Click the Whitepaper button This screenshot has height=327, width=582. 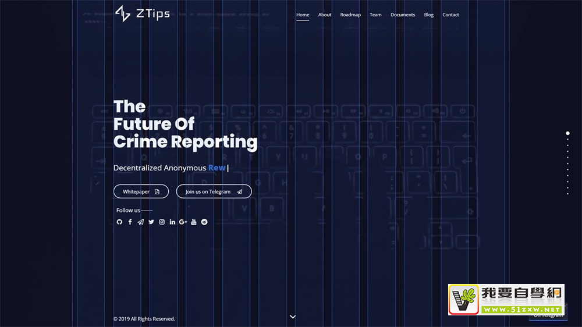141,191
